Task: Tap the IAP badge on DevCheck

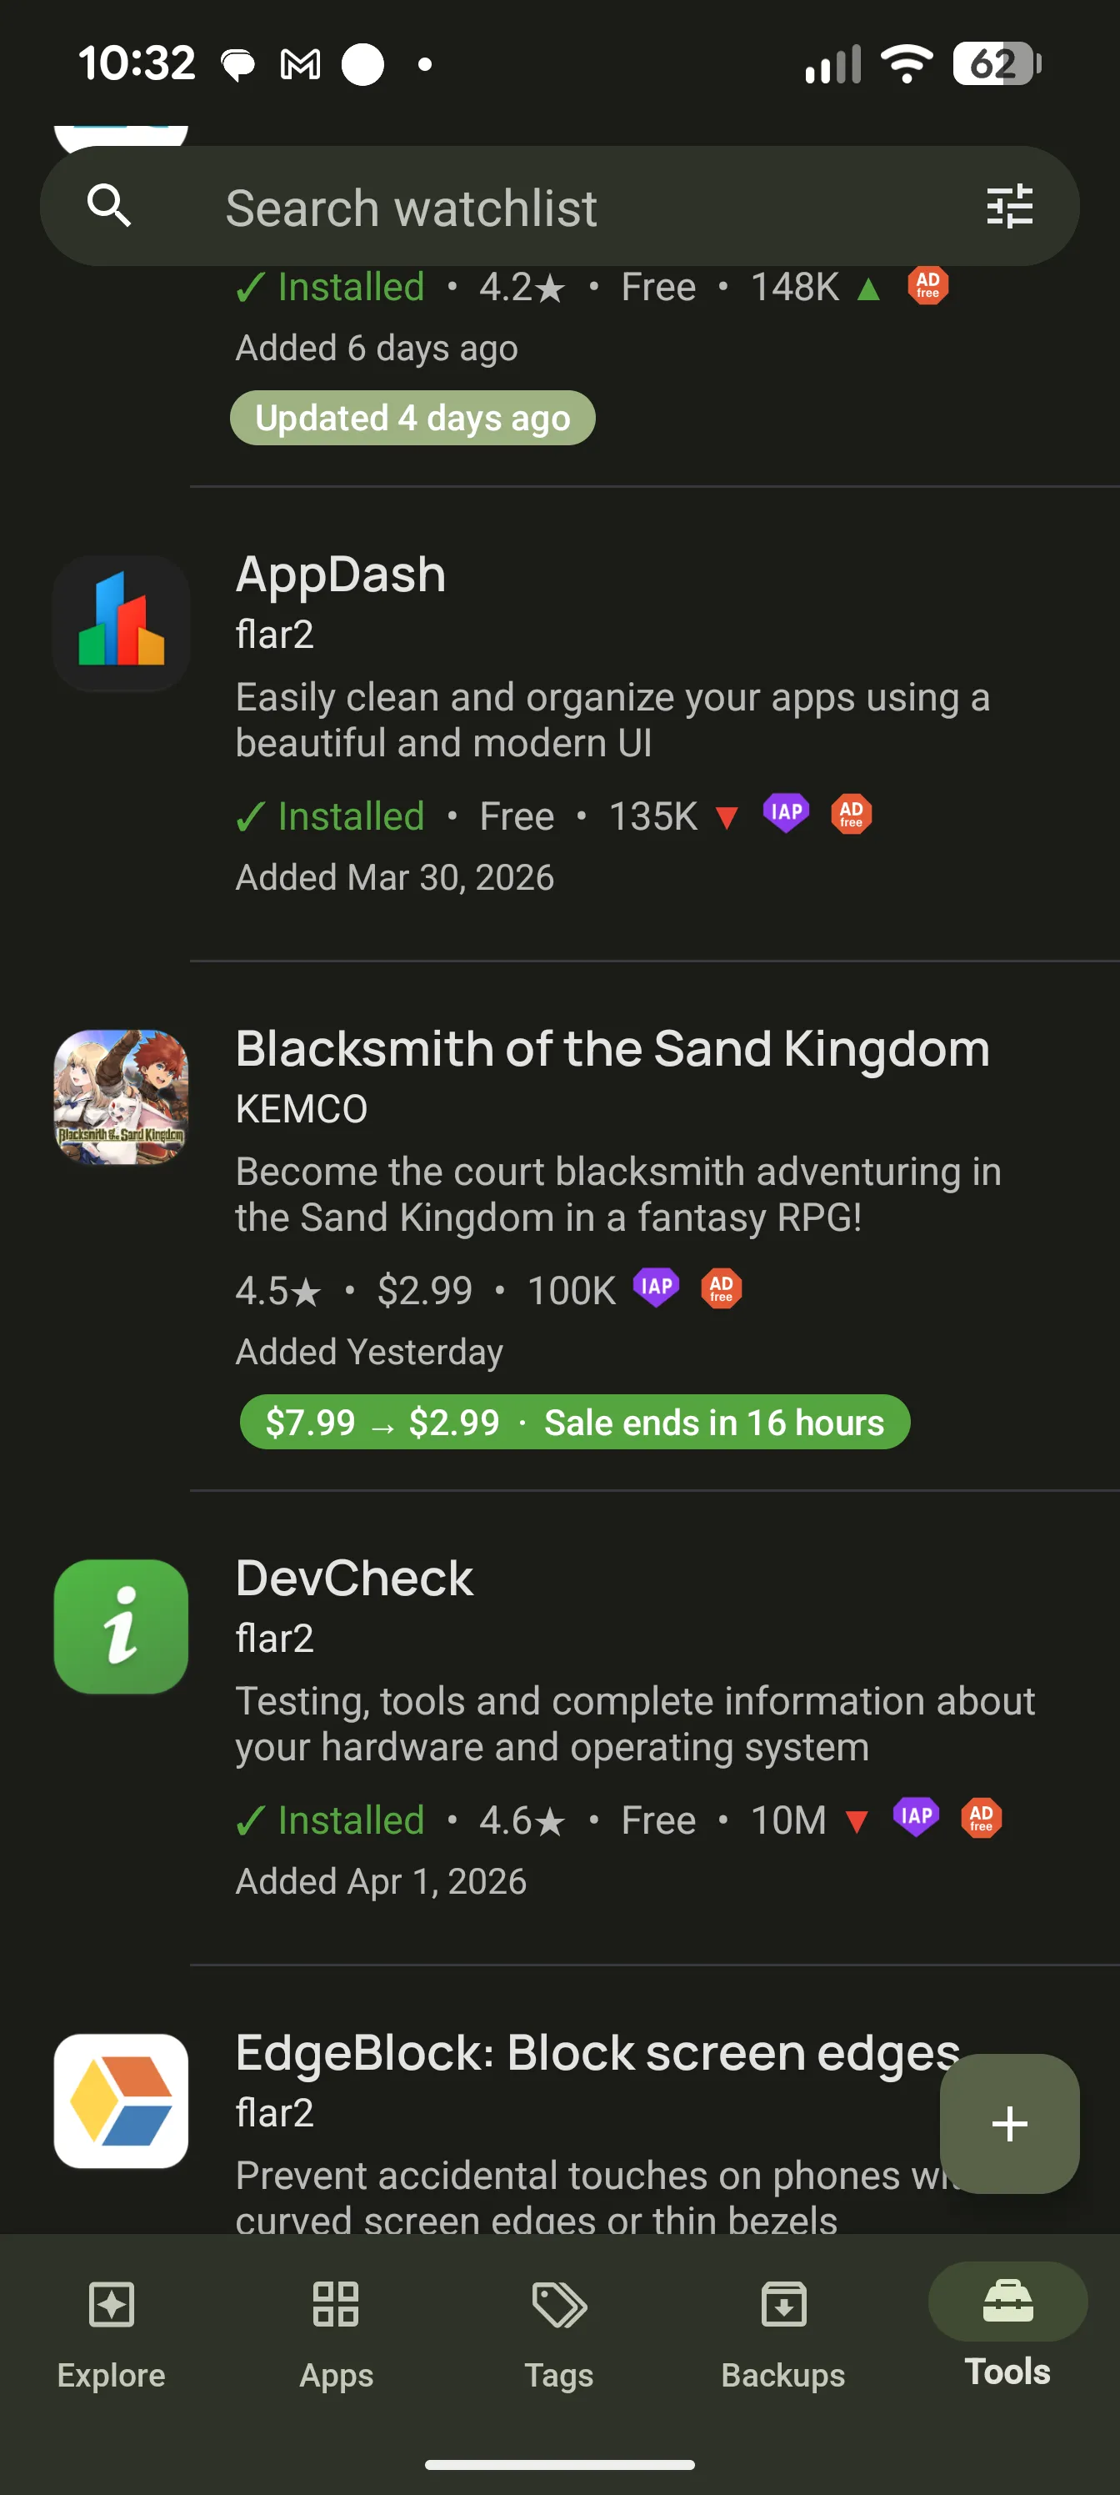Action: (x=915, y=1818)
